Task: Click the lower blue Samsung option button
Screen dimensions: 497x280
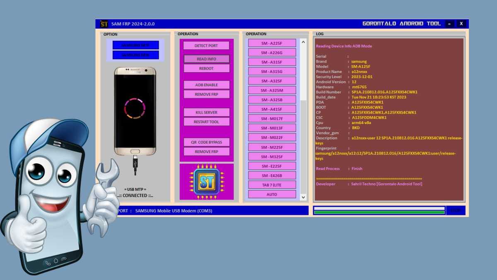Action: click(x=135, y=55)
